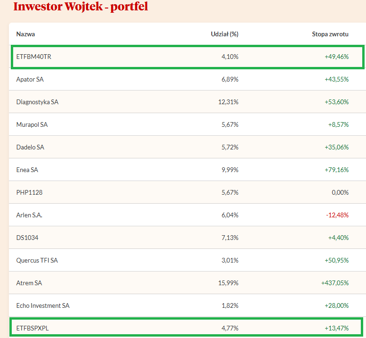Select the Enea SA name cell
366x338 pixels.
(x=27, y=170)
